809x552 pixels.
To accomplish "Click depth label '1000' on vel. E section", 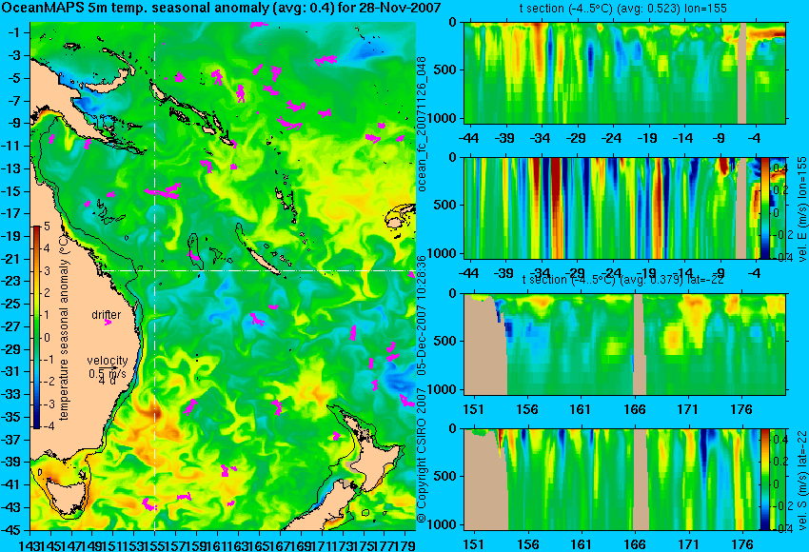I will (444, 253).
